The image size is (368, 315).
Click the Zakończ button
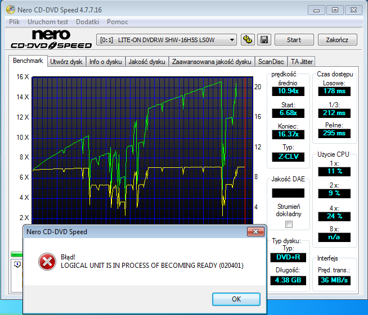coord(337,40)
